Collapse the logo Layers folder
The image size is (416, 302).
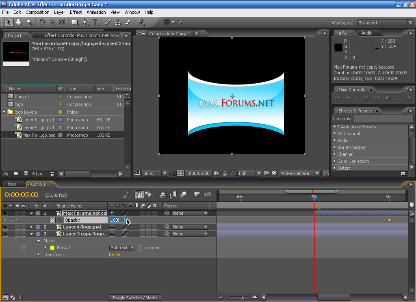click(x=4, y=112)
